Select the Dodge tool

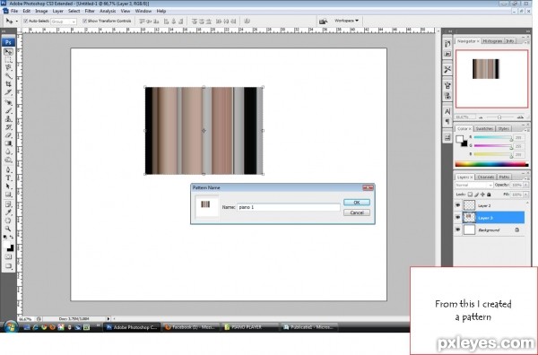coord(8,160)
